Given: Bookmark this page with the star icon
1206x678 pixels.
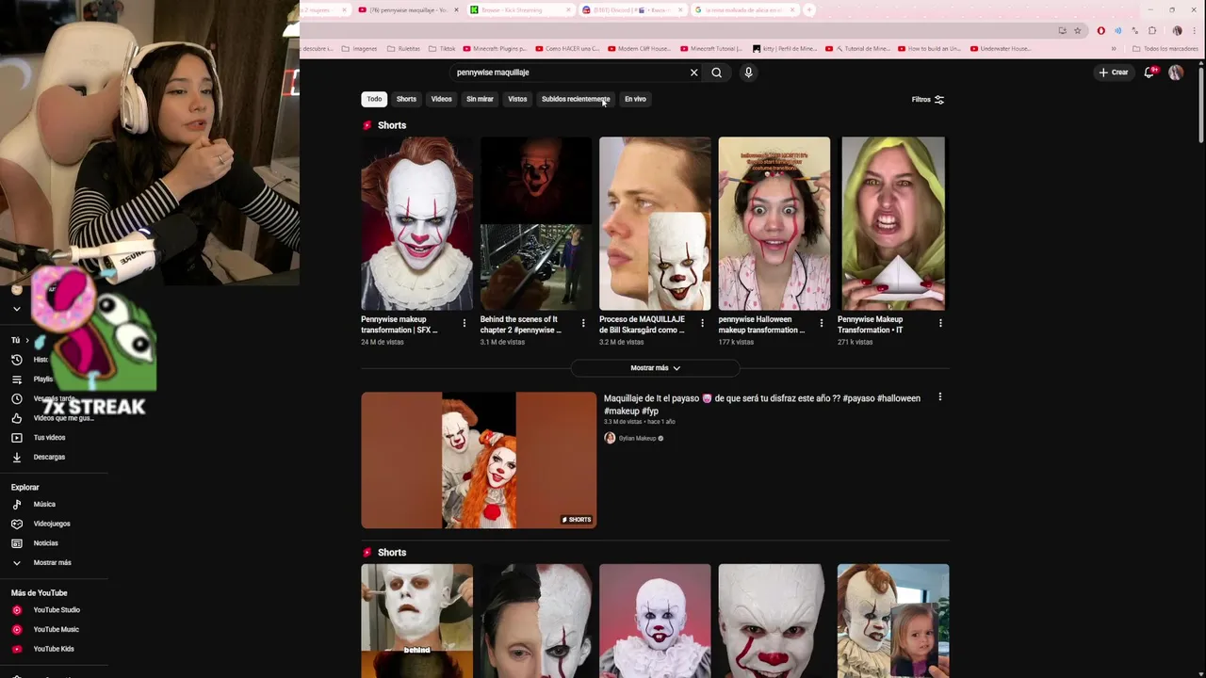Looking at the screenshot, I should (1078, 30).
